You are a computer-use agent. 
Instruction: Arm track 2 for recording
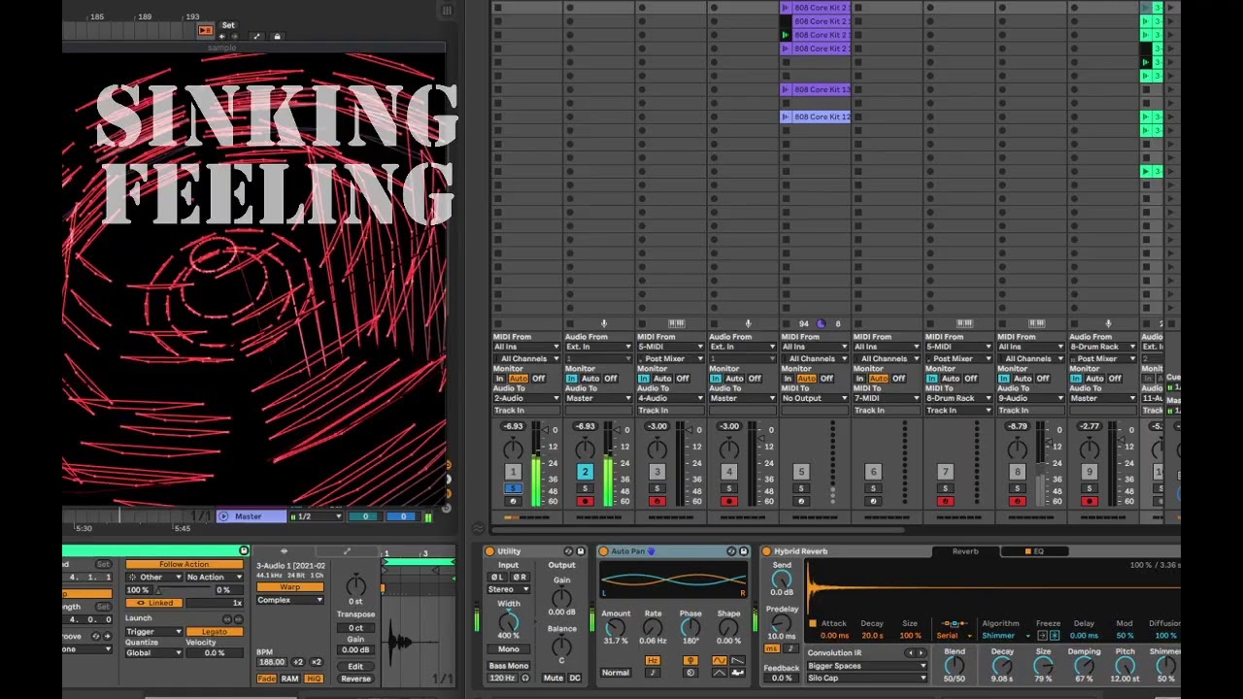(x=585, y=501)
